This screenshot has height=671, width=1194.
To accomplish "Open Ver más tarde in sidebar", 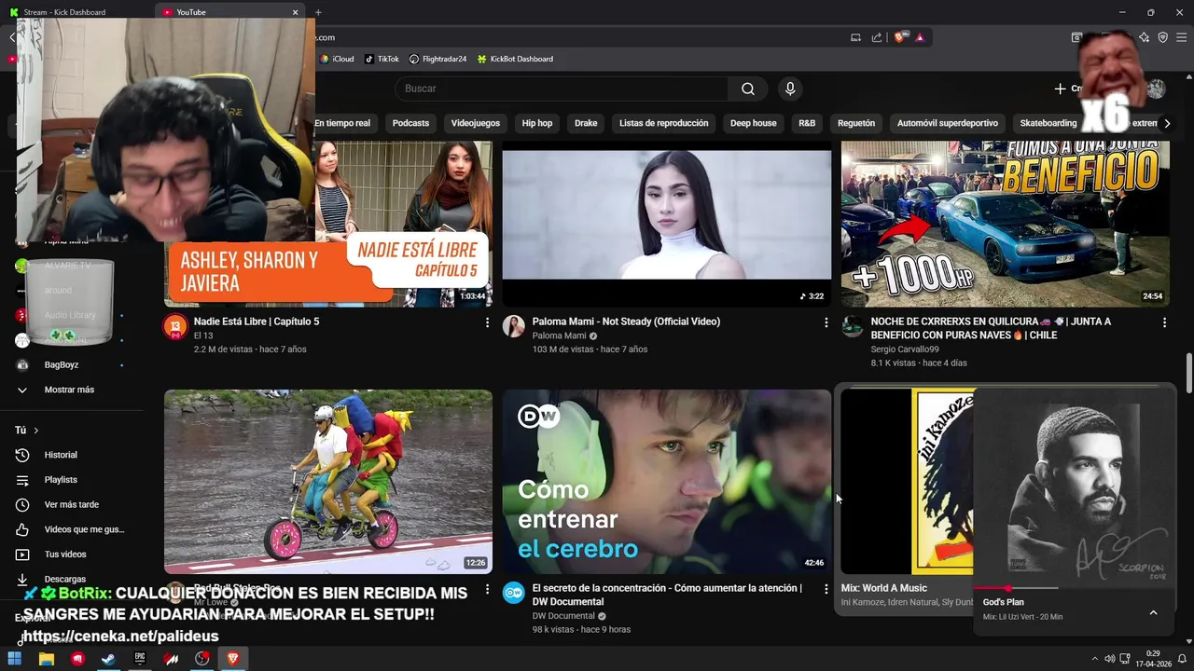I will (72, 504).
